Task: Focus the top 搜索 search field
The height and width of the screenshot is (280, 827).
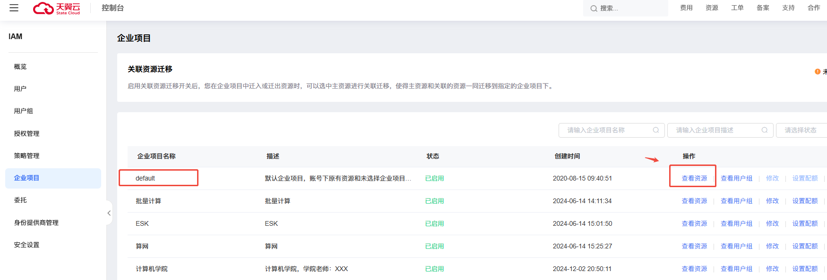Action: tap(626, 8)
